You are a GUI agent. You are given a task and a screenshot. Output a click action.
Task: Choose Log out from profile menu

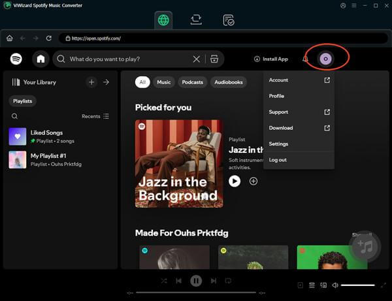299,160
